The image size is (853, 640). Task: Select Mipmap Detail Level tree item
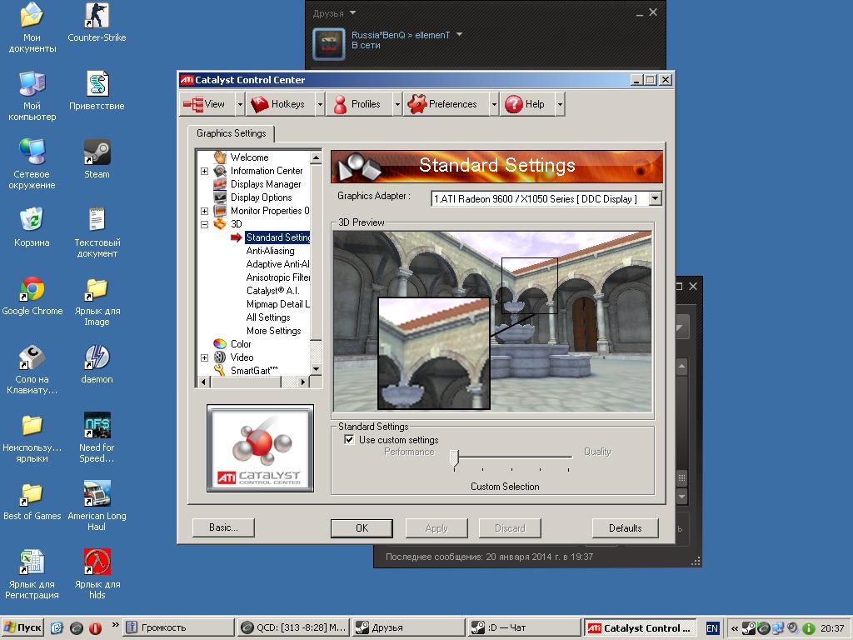click(277, 304)
